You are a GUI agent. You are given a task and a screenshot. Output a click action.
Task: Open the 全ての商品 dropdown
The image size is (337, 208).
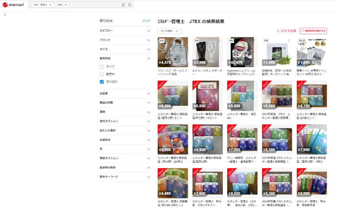[x=170, y=31]
